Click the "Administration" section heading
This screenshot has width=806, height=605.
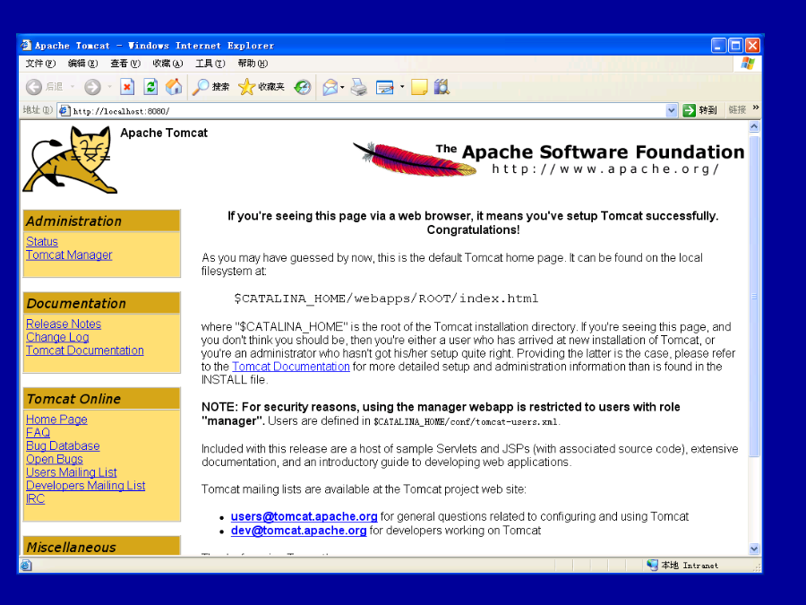coord(73,220)
